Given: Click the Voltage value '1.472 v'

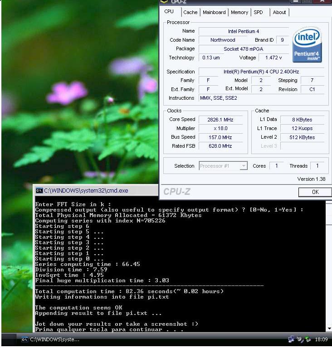Looking at the screenshot, I should click(273, 58).
